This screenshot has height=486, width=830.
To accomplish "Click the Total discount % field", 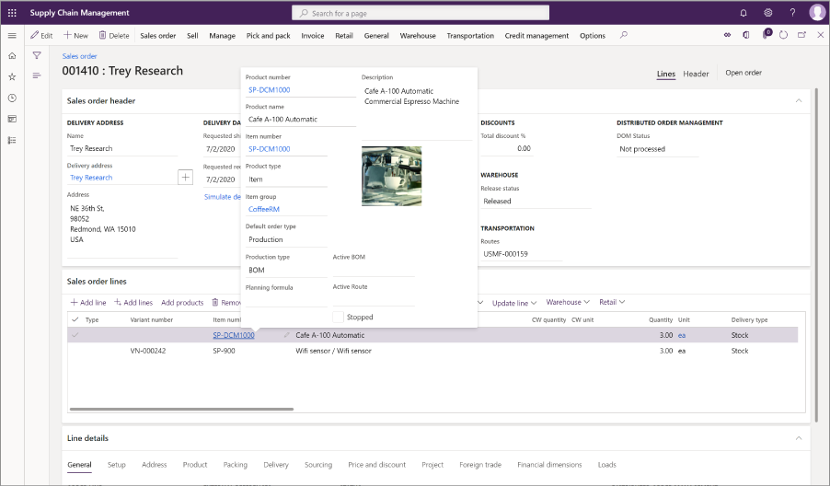I will point(506,149).
